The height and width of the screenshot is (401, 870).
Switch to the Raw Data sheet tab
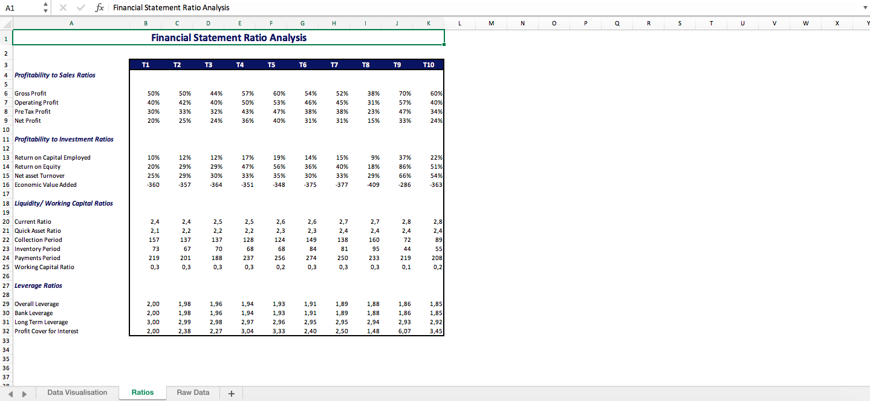pos(192,393)
